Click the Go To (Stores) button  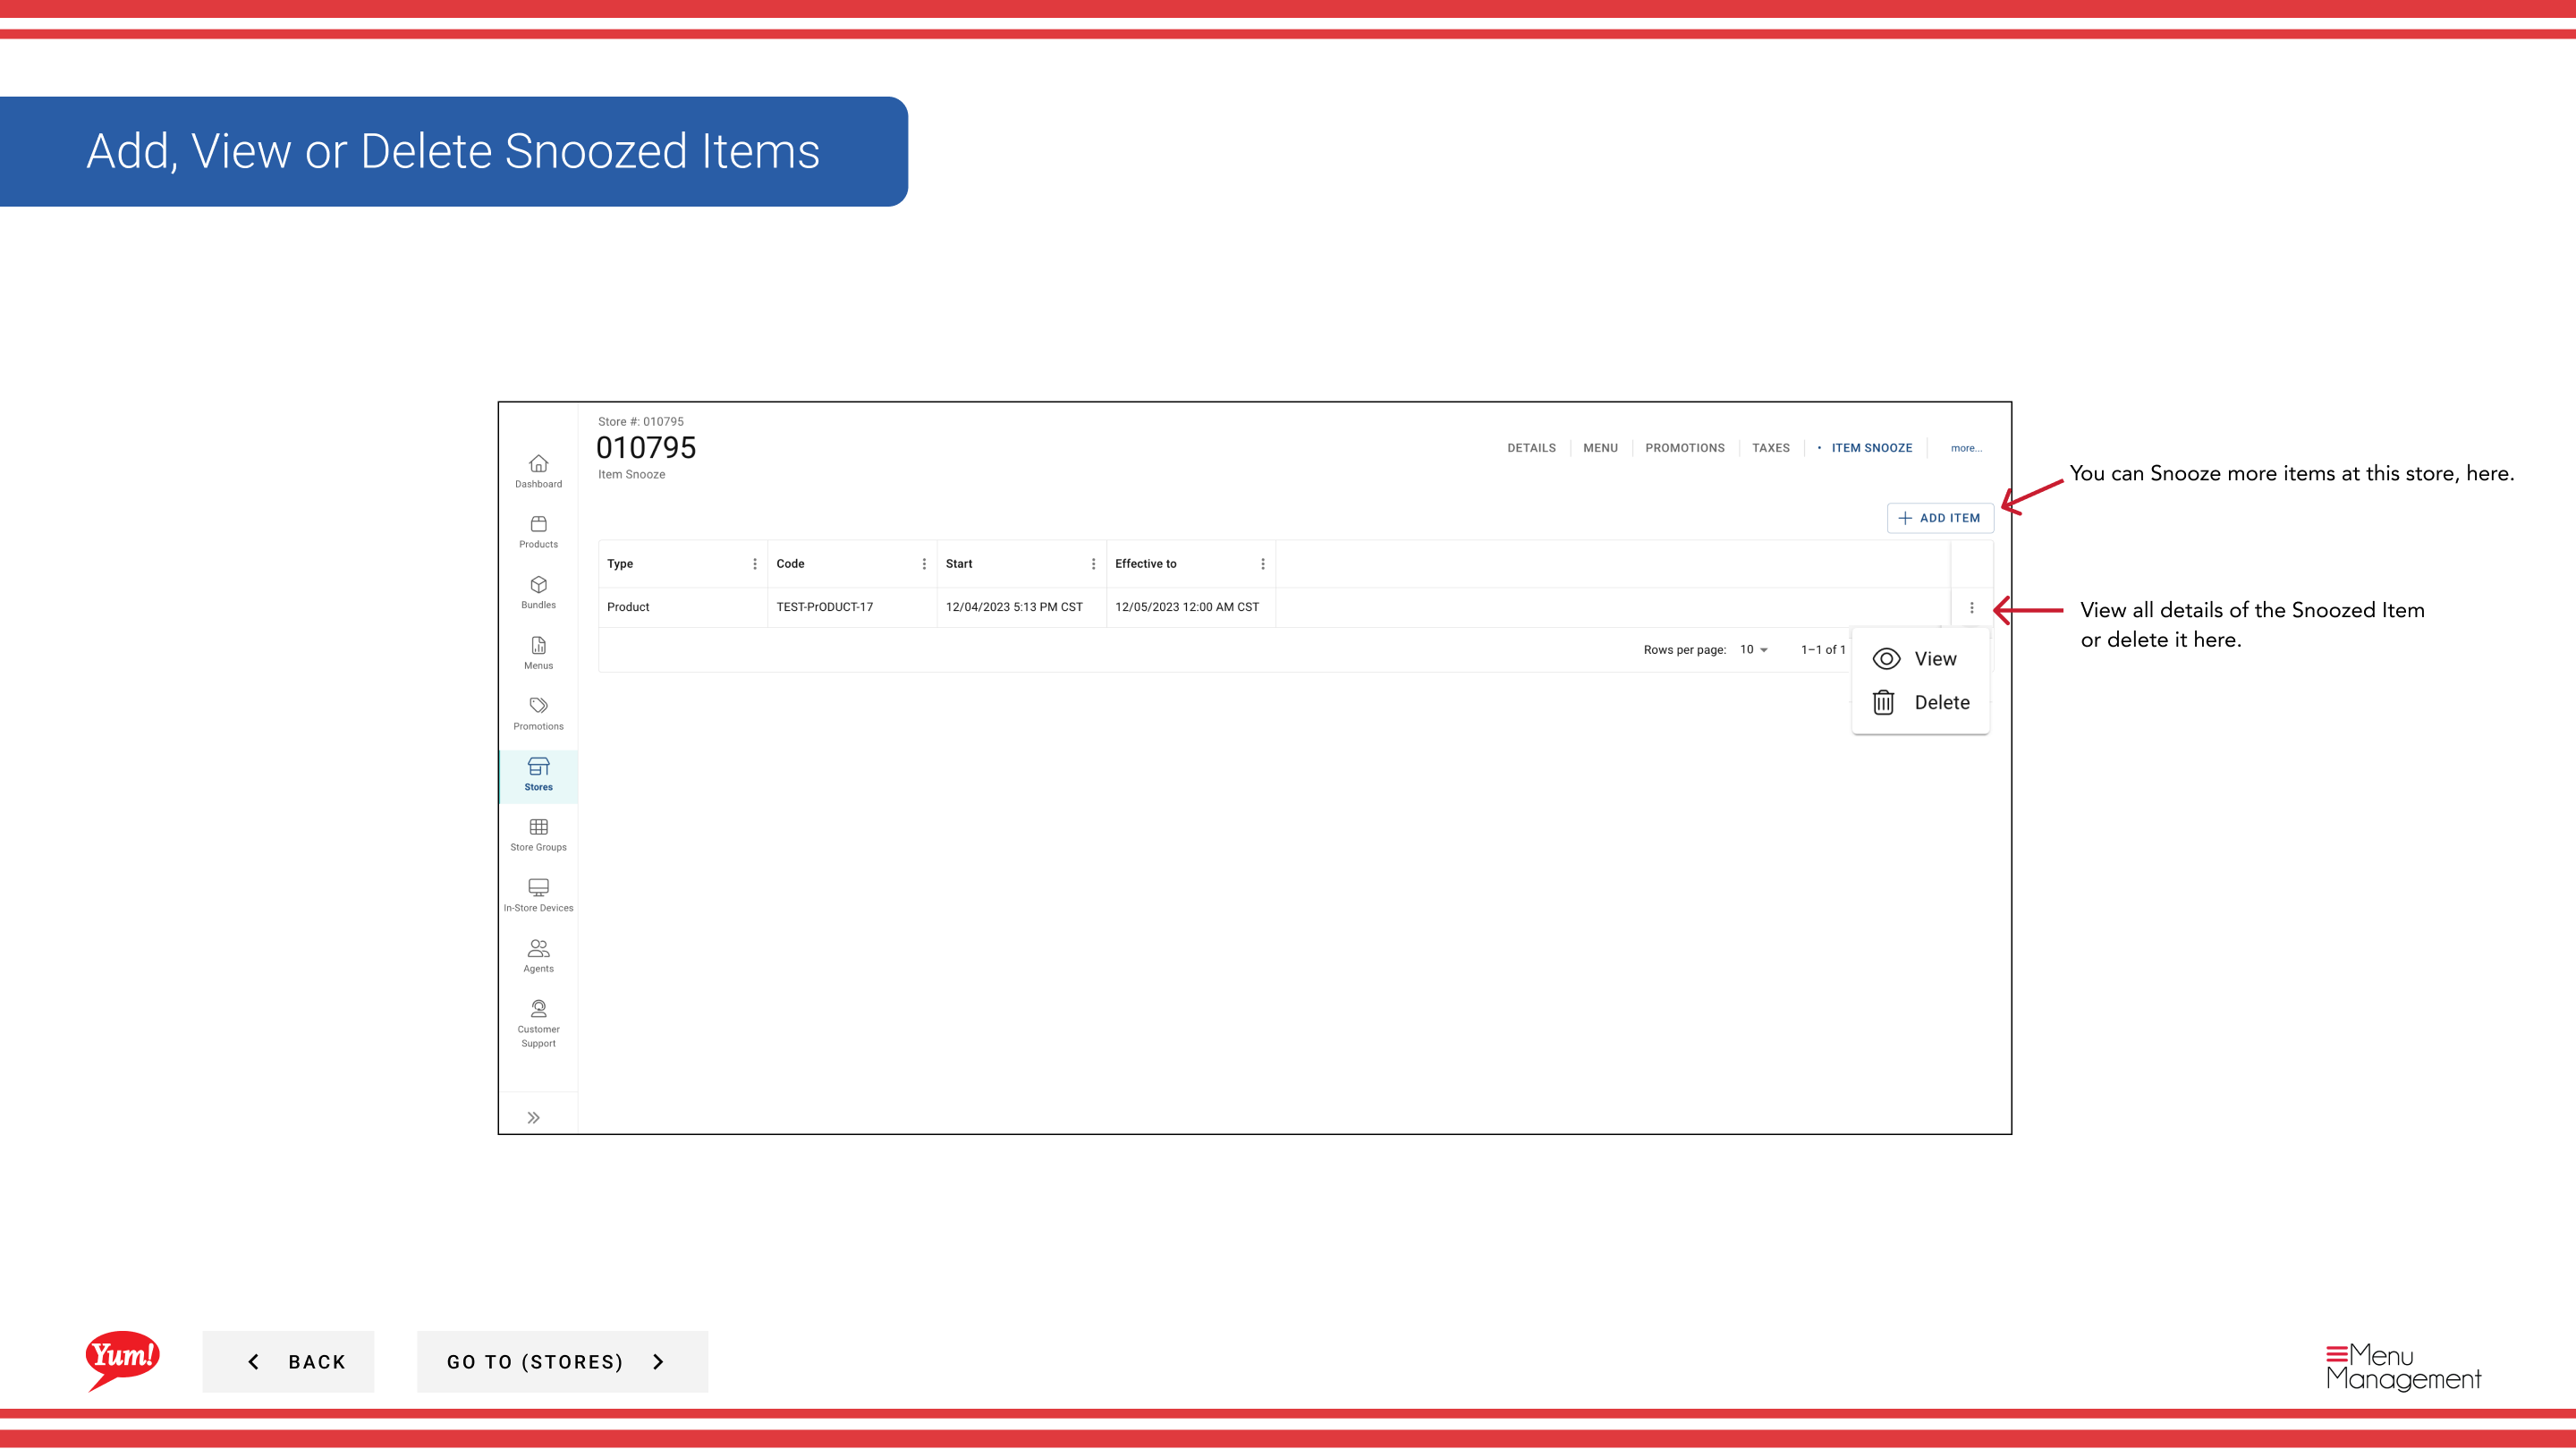coord(562,1362)
